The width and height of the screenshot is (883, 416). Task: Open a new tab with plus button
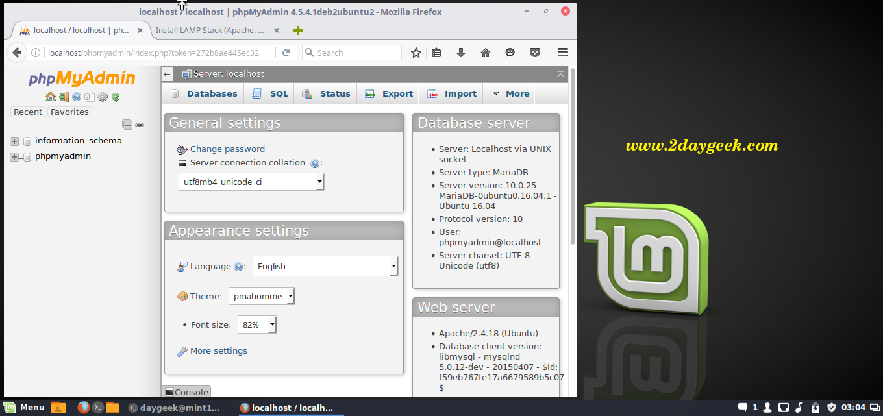tap(298, 31)
